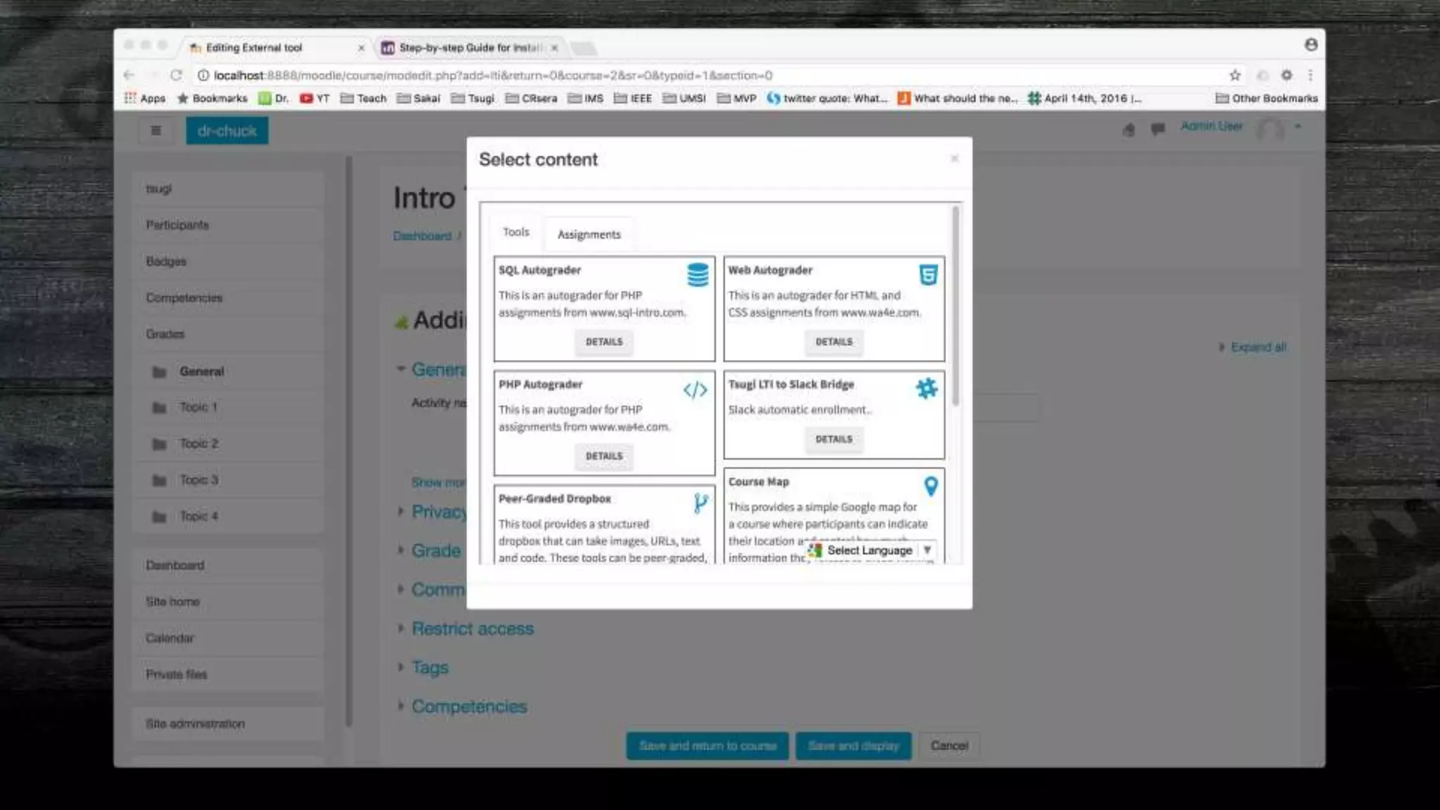
Task: Click the Course Map location pin icon
Action: coord(931,486)
